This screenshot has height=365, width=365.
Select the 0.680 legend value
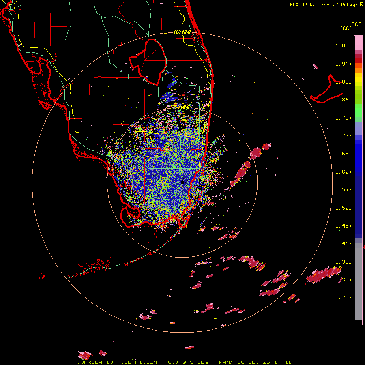pyautogui.click(x=344, y=154)
